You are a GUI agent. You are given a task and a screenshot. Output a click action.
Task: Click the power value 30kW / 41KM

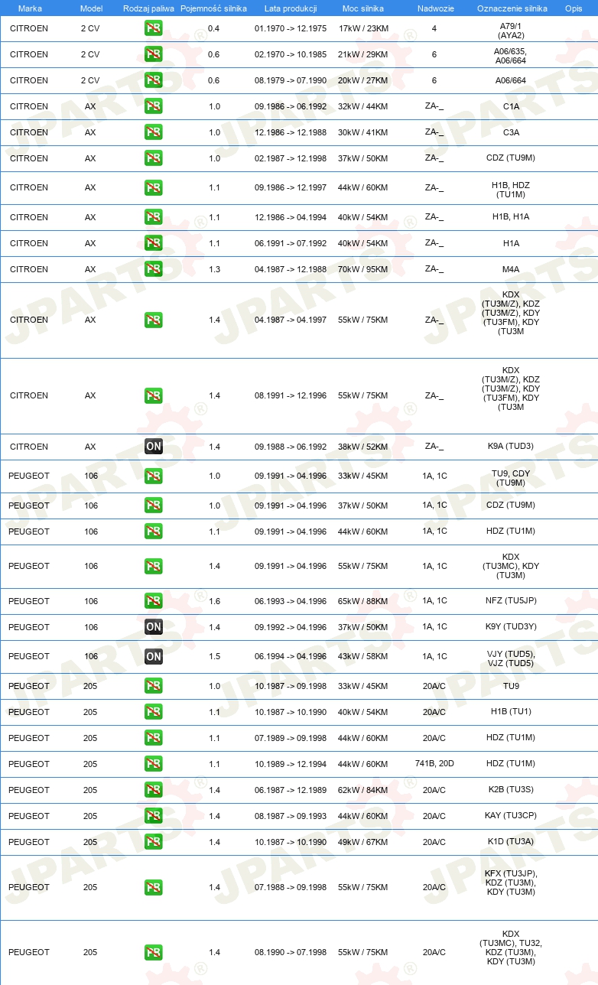click(363, 132)
